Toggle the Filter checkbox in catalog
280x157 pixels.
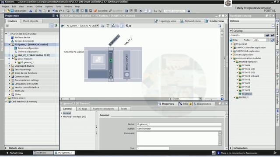point(231,40)
